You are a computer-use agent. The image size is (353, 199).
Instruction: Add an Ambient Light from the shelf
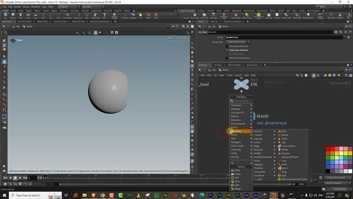pyautogui.click(x=308, y=15)
